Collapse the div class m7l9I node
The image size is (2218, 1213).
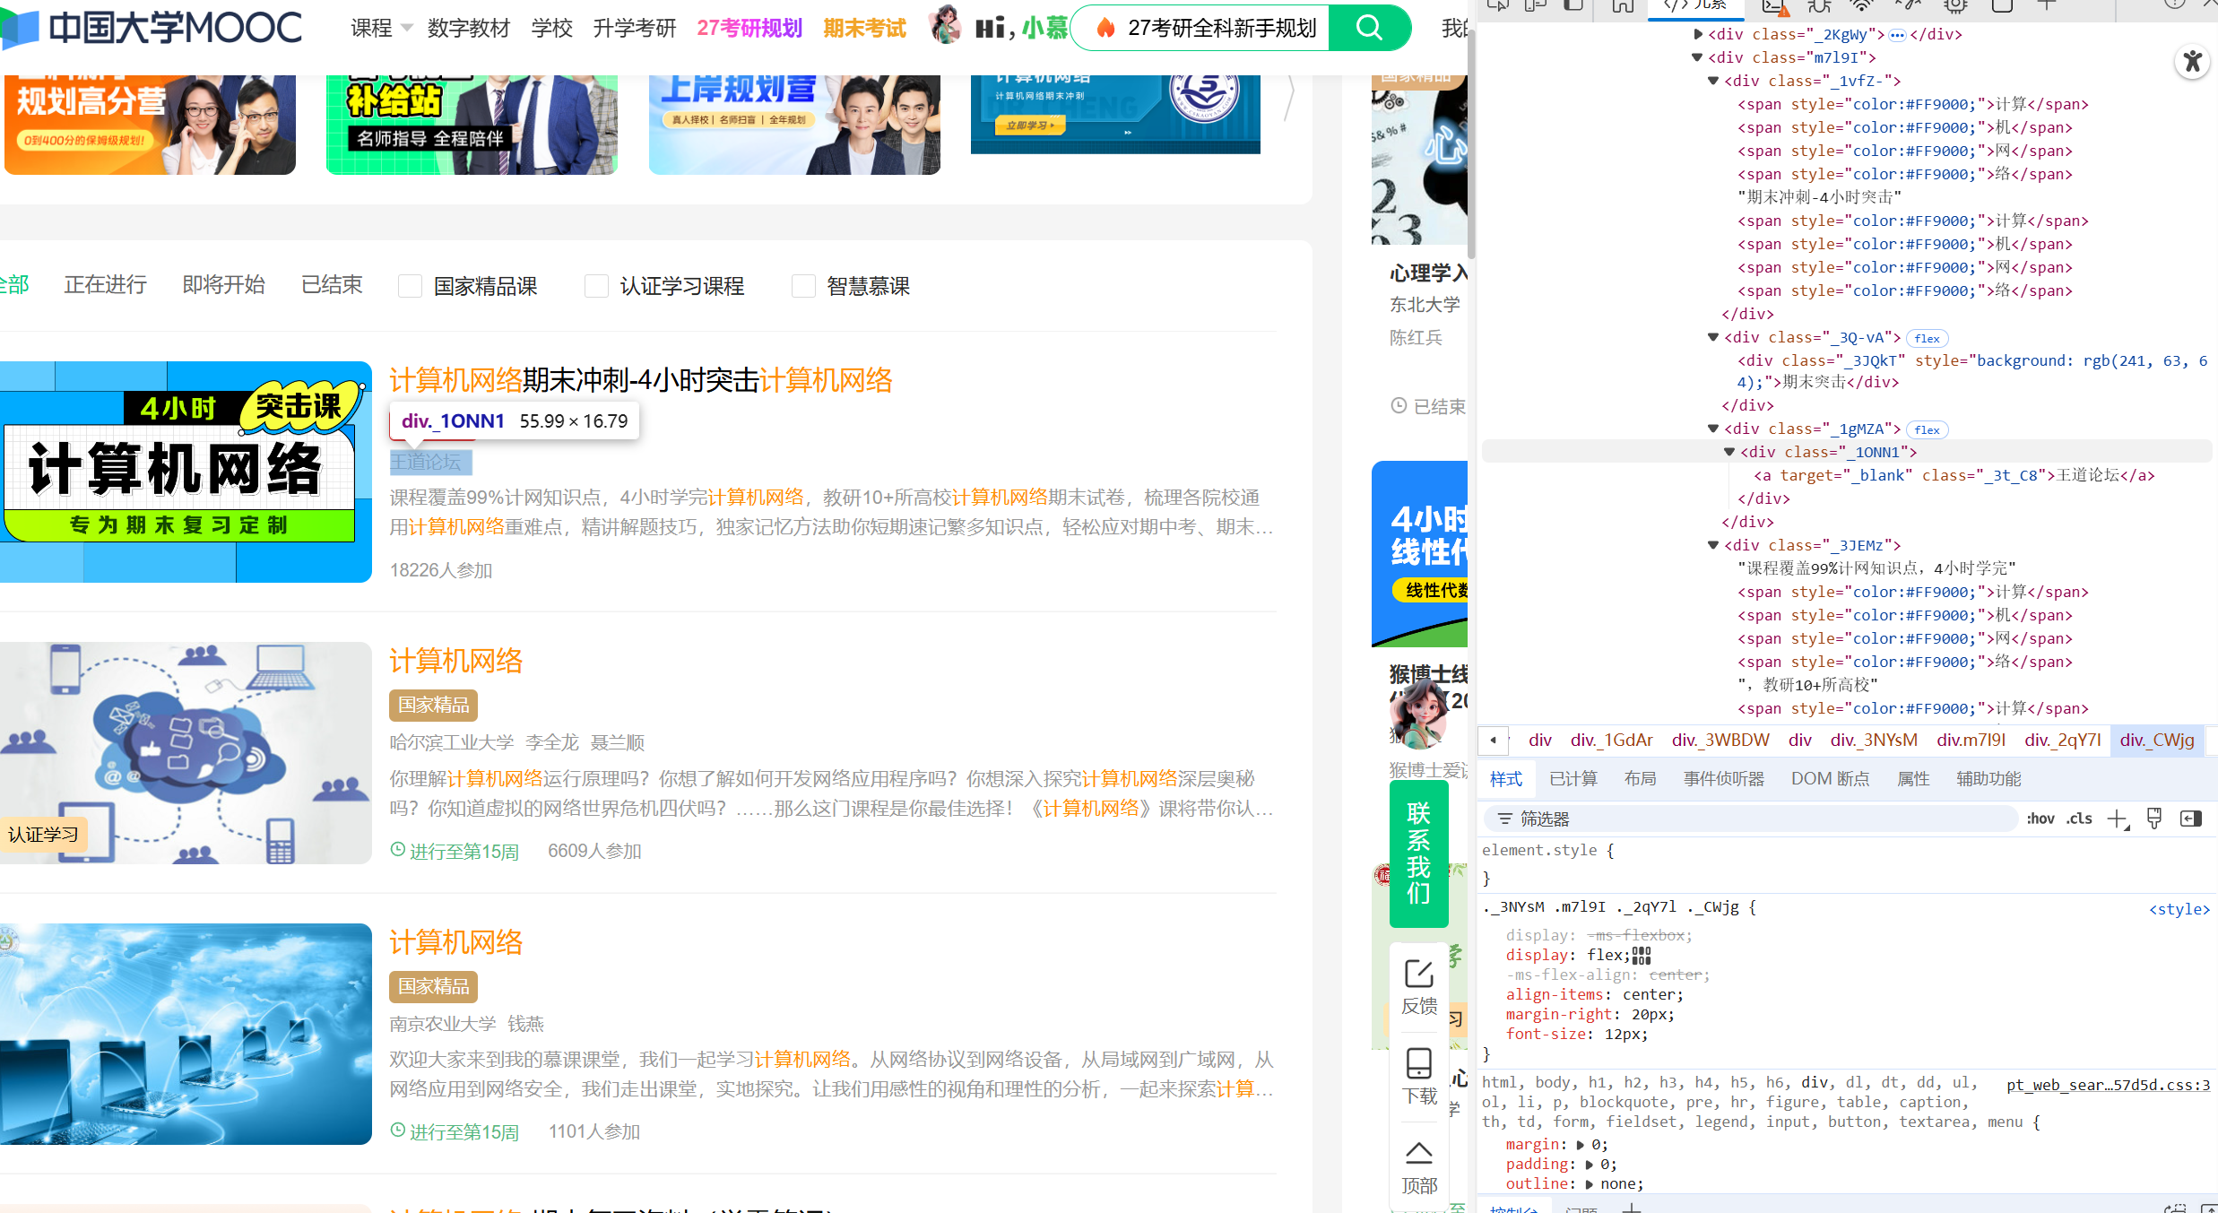1697,56
